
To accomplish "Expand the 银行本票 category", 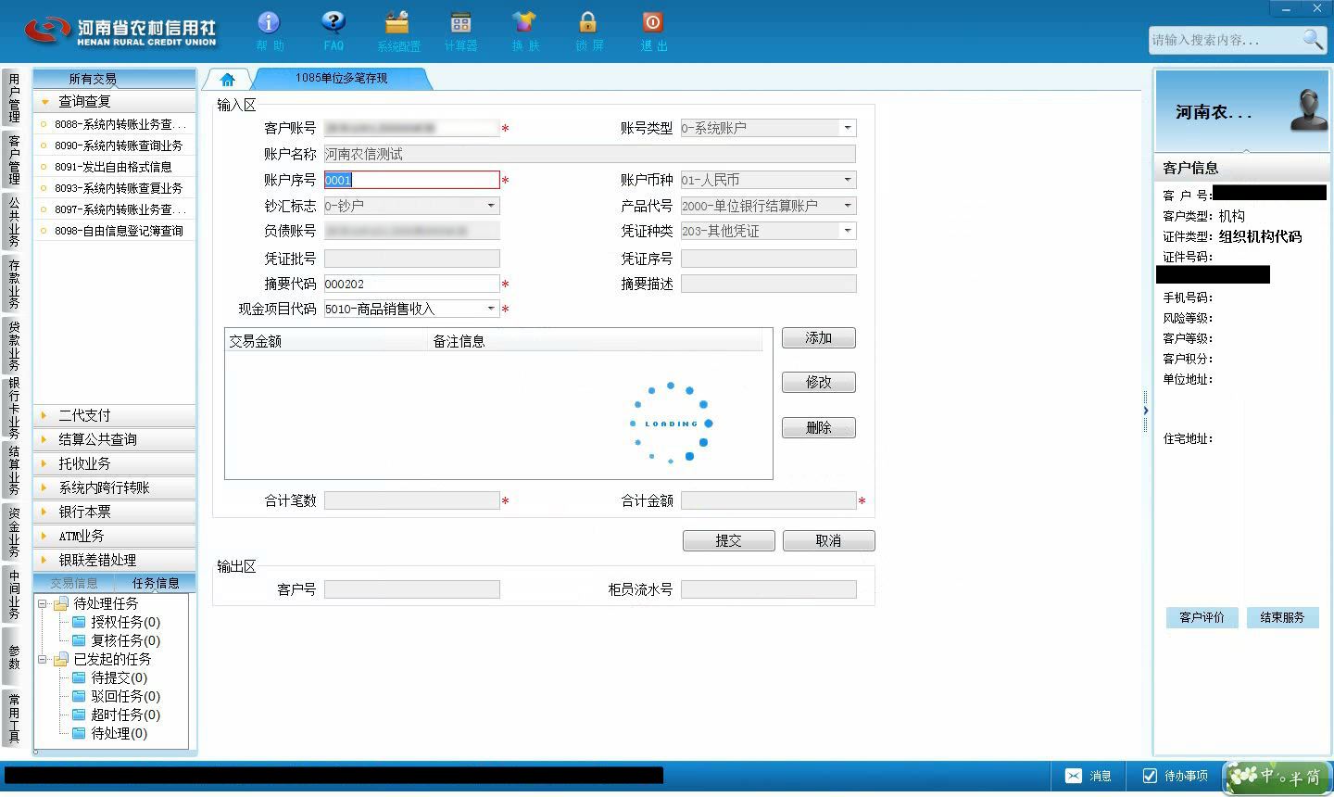I will (115, 512).
